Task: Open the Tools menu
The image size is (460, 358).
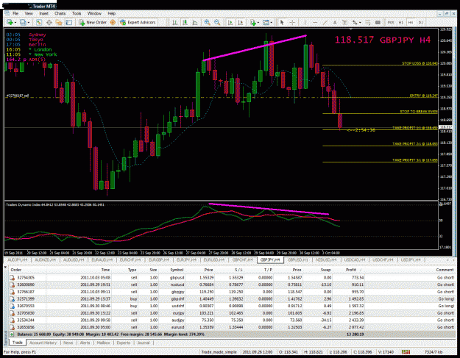Action: click(x=77, y=13)
